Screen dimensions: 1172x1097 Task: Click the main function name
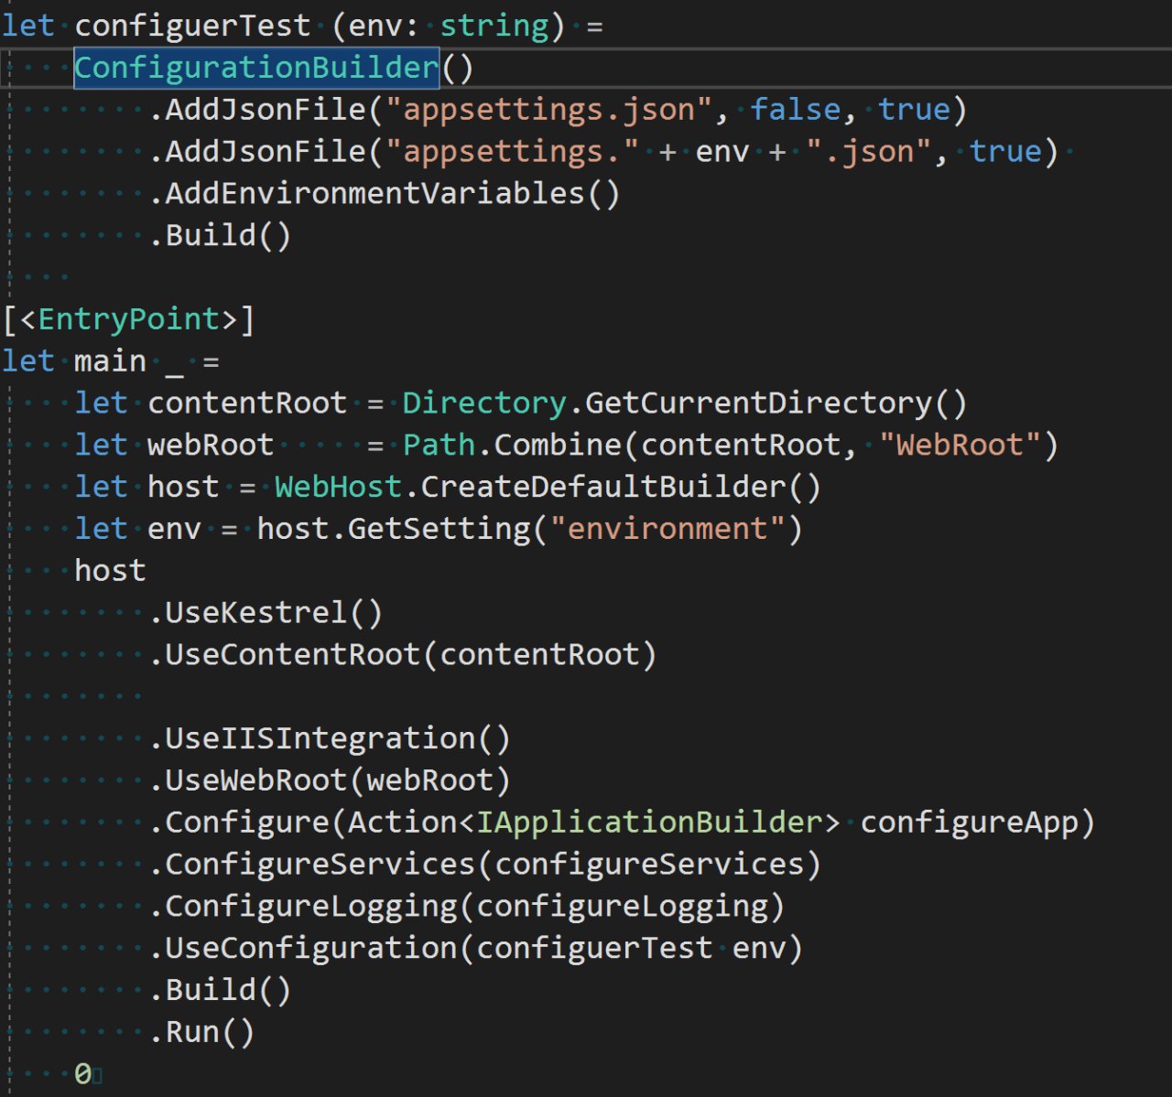point(110,361)
